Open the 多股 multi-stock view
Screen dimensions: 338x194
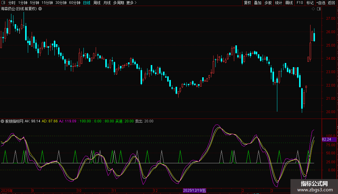pos(268,3)
